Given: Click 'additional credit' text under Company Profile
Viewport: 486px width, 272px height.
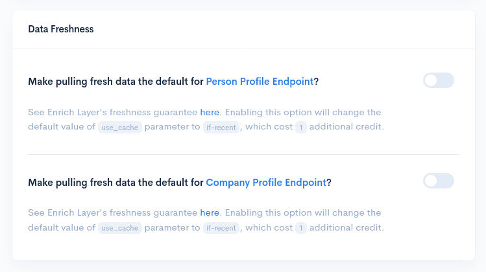Looking at the screenshot, I should point(346,227).
